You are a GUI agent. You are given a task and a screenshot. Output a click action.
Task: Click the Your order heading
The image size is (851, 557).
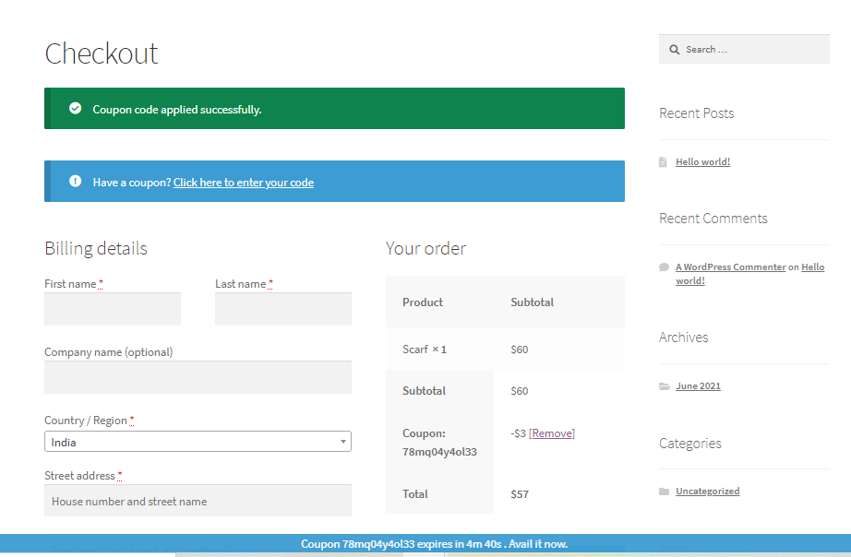pos(425,248)
